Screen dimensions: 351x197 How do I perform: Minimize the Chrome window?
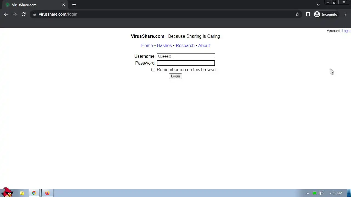[x=328, y=2]
